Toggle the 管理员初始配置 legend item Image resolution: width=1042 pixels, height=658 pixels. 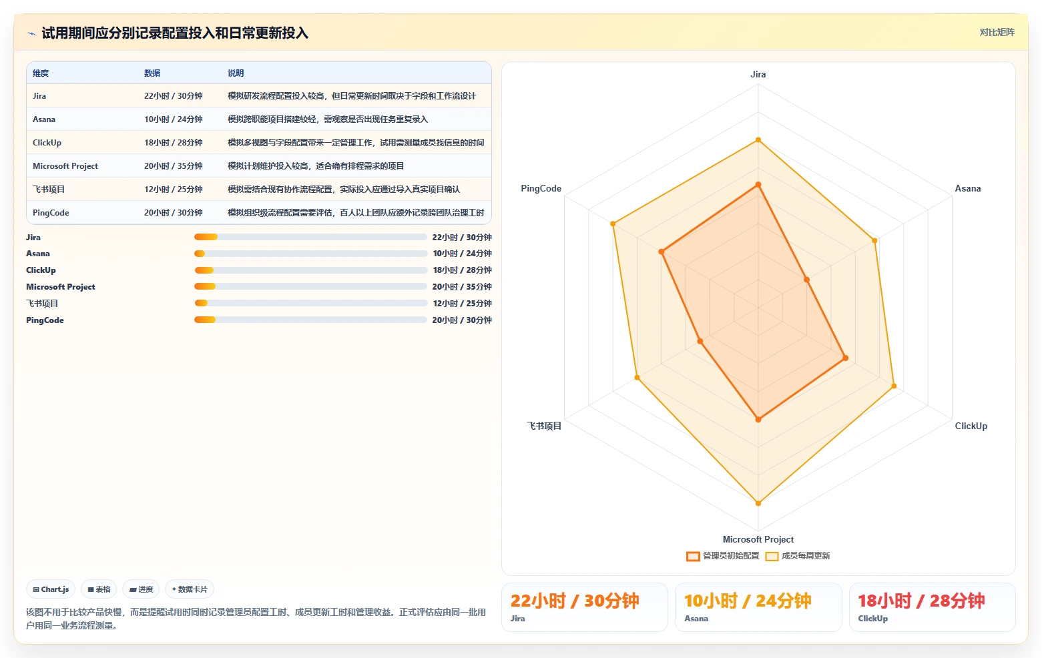click(x=723, y=556)
